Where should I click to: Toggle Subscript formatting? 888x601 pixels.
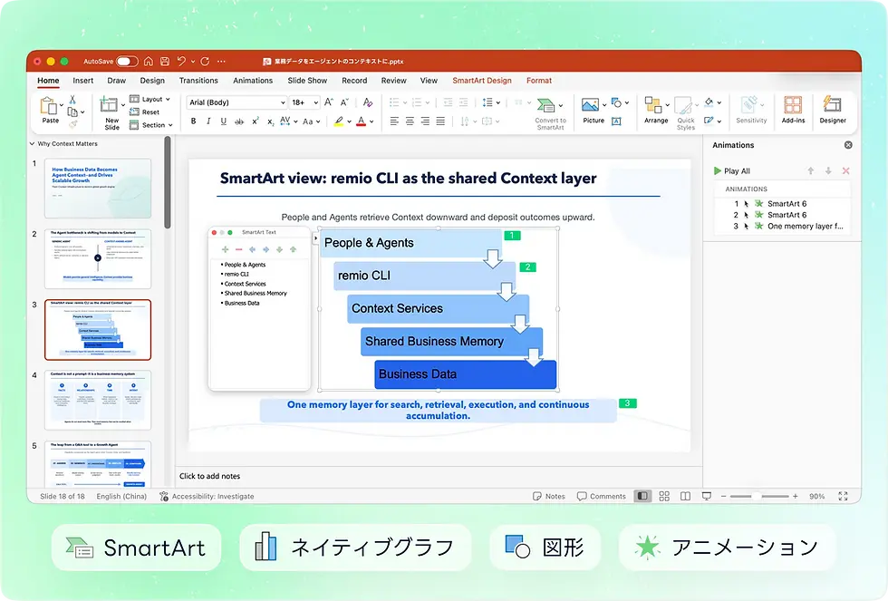click(x=271, y=121)
